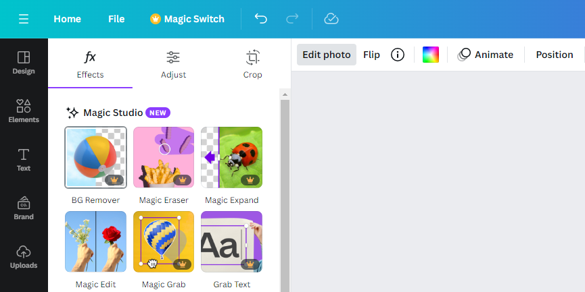585x292 pixels.
Task: Click the crown badge on BG Remover
Action: [x=114, y=180]
